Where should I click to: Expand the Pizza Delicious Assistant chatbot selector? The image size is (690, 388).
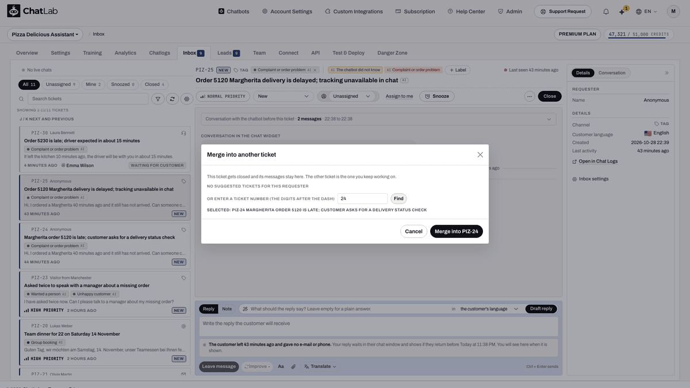coord(45,34)
